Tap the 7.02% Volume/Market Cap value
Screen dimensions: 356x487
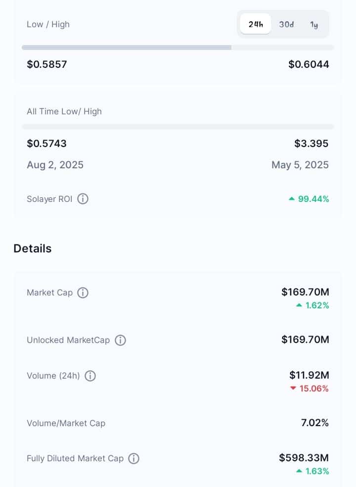pyautogui.click(x=315, y=423)
